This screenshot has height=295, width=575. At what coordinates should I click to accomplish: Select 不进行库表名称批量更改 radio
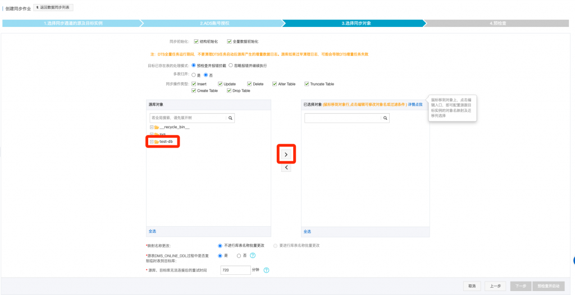pyautogui.click(x=220, y=246)
